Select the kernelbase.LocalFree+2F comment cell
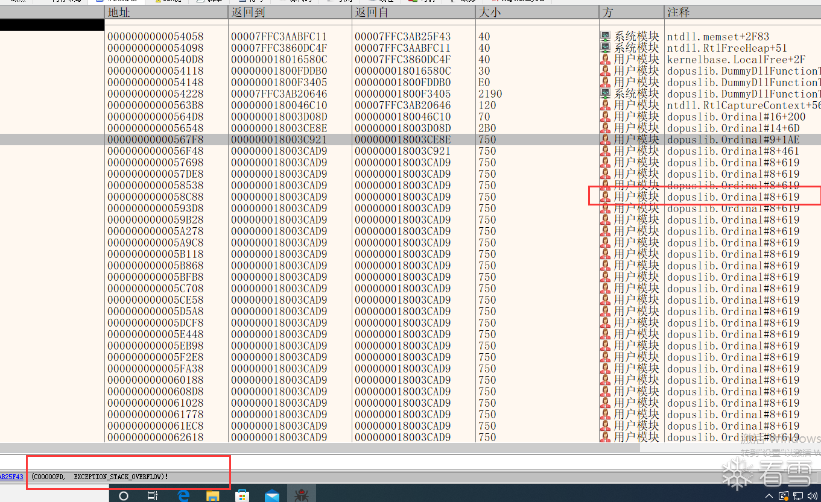 [x=736, y=60]
